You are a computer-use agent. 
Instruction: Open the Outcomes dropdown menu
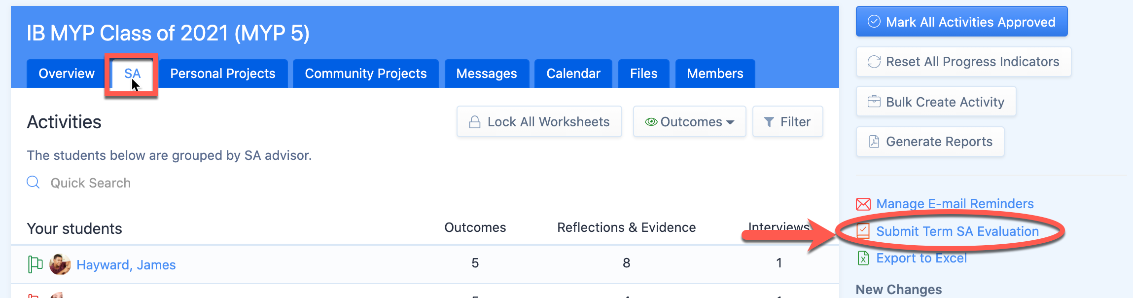[690, 122]
